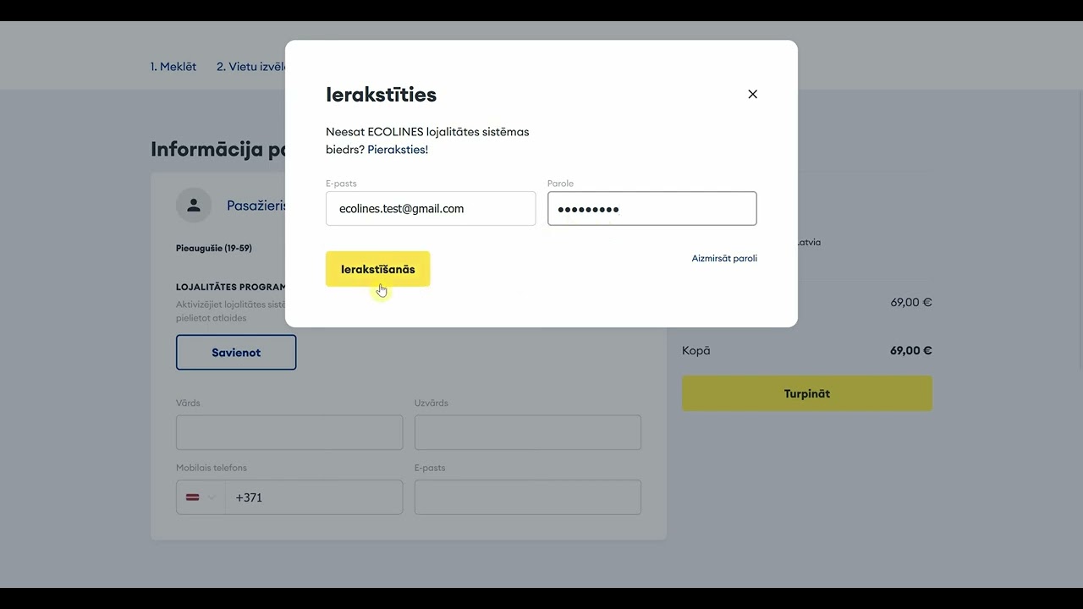Focus the E-pasts field in login dialog
Image resolution: width=1083 pixels, height=609 pixels.
pos(431,208)
